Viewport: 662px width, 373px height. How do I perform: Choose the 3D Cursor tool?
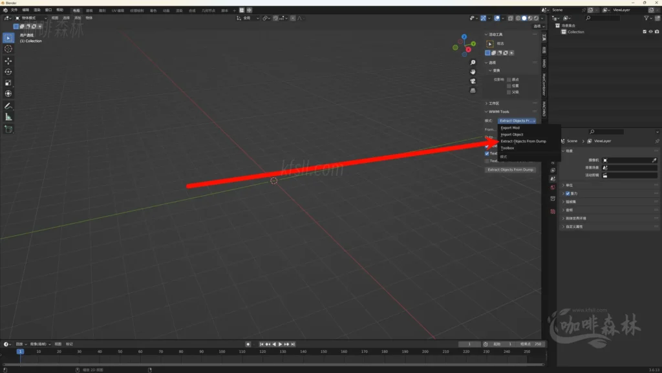pos(8,48)
